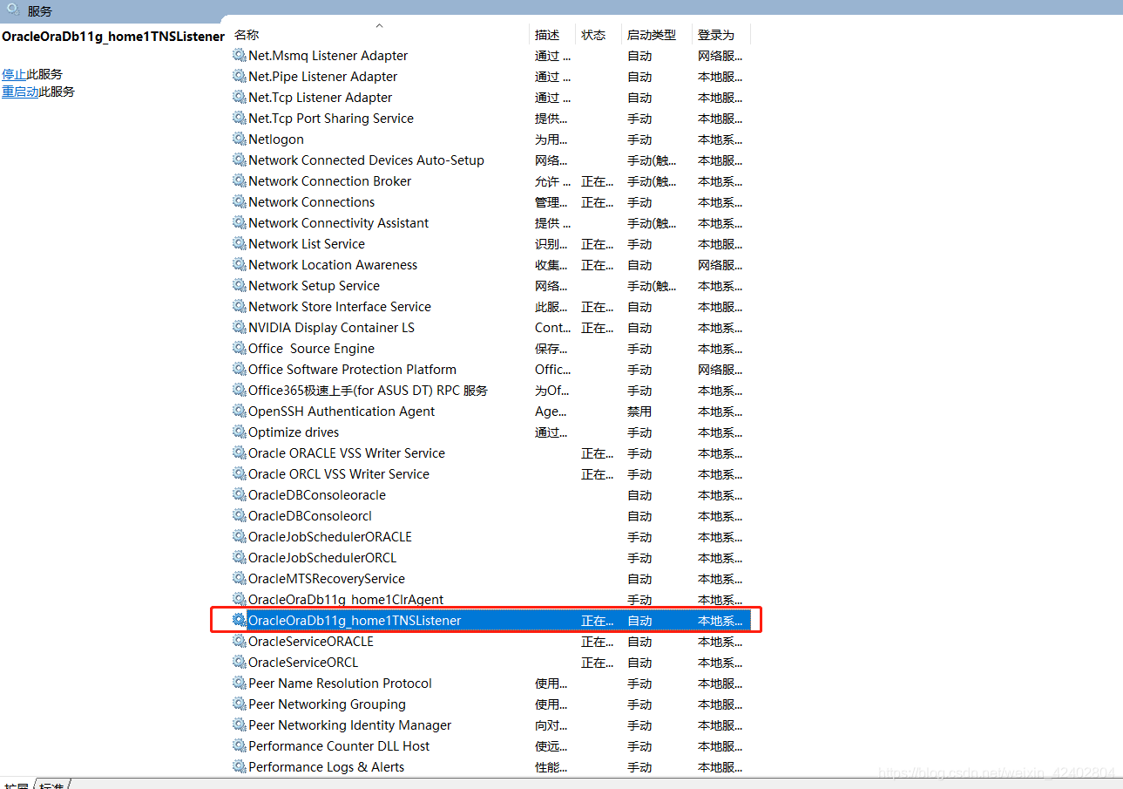Image resolution: width=1123 pixels, height=789 pixels.
Task: Click 禁用 startup type of OpenSSH Authentication Agent
Action: pos(639,411)
